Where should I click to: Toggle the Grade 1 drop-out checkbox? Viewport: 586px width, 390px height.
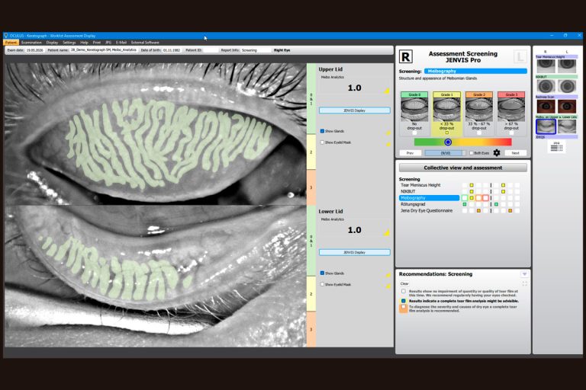tap(446, 133)
